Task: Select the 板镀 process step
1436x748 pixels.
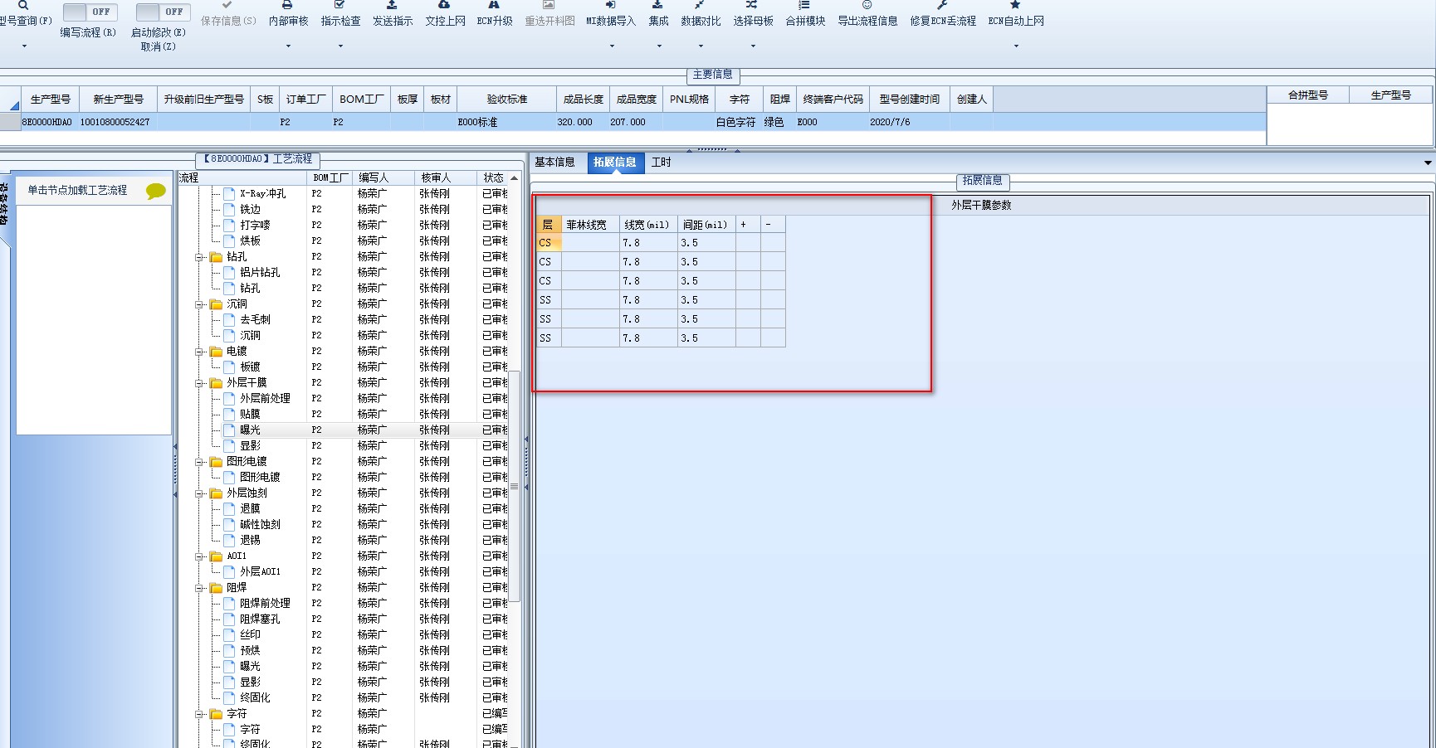Action: [250, 367]
